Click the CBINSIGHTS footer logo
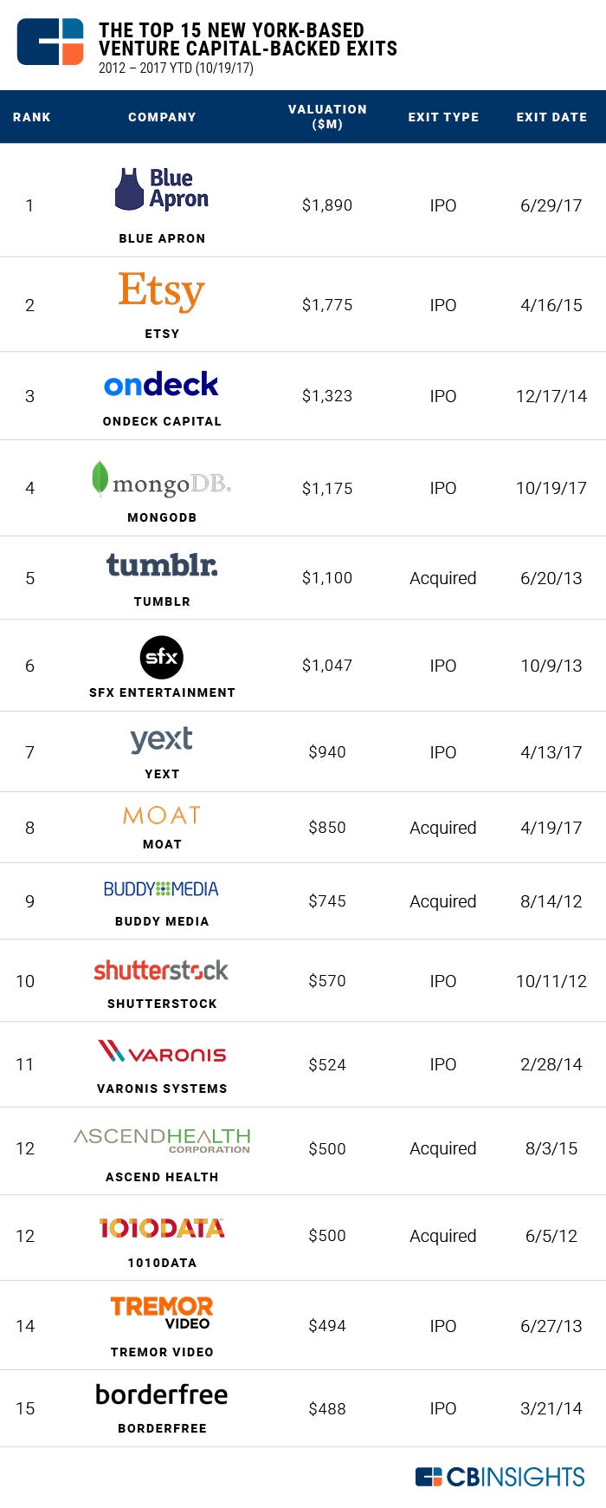Screen dimensions: 606x1508 click(x=500, y=1477)
